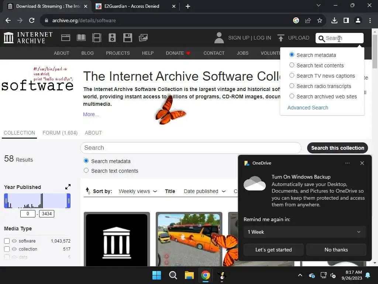The image size is (378, 284).
Task: Select collection Search metadata radio
Action: pyautogui.click(x=86, y=161)
